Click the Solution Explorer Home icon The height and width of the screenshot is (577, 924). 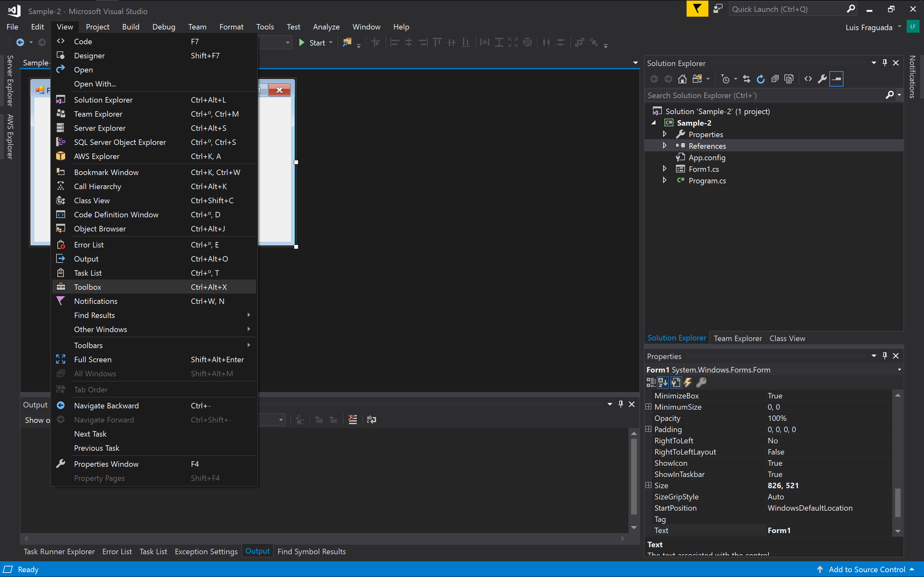pos(682,79)
